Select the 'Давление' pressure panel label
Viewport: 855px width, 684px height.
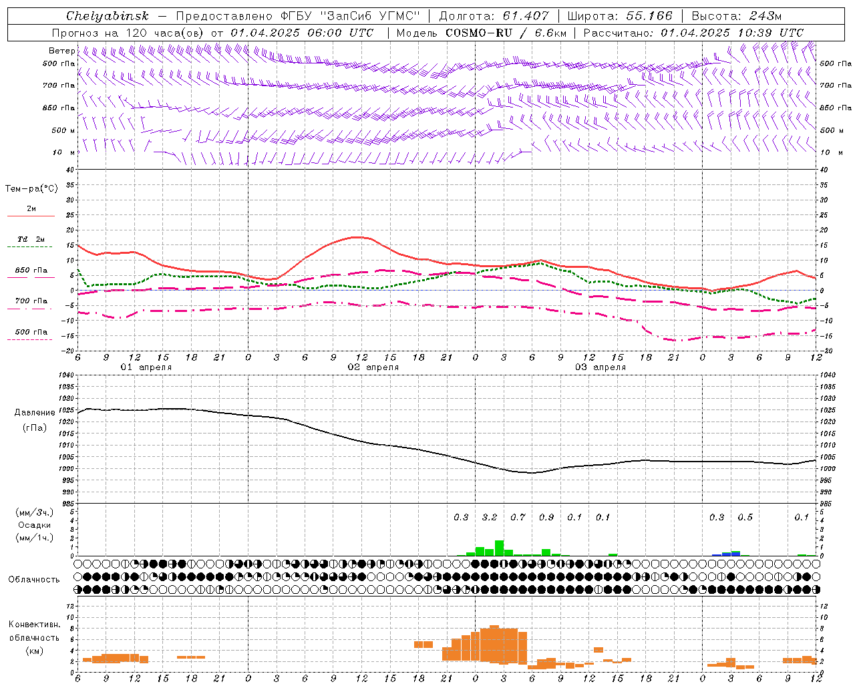(x=35, y=413)
